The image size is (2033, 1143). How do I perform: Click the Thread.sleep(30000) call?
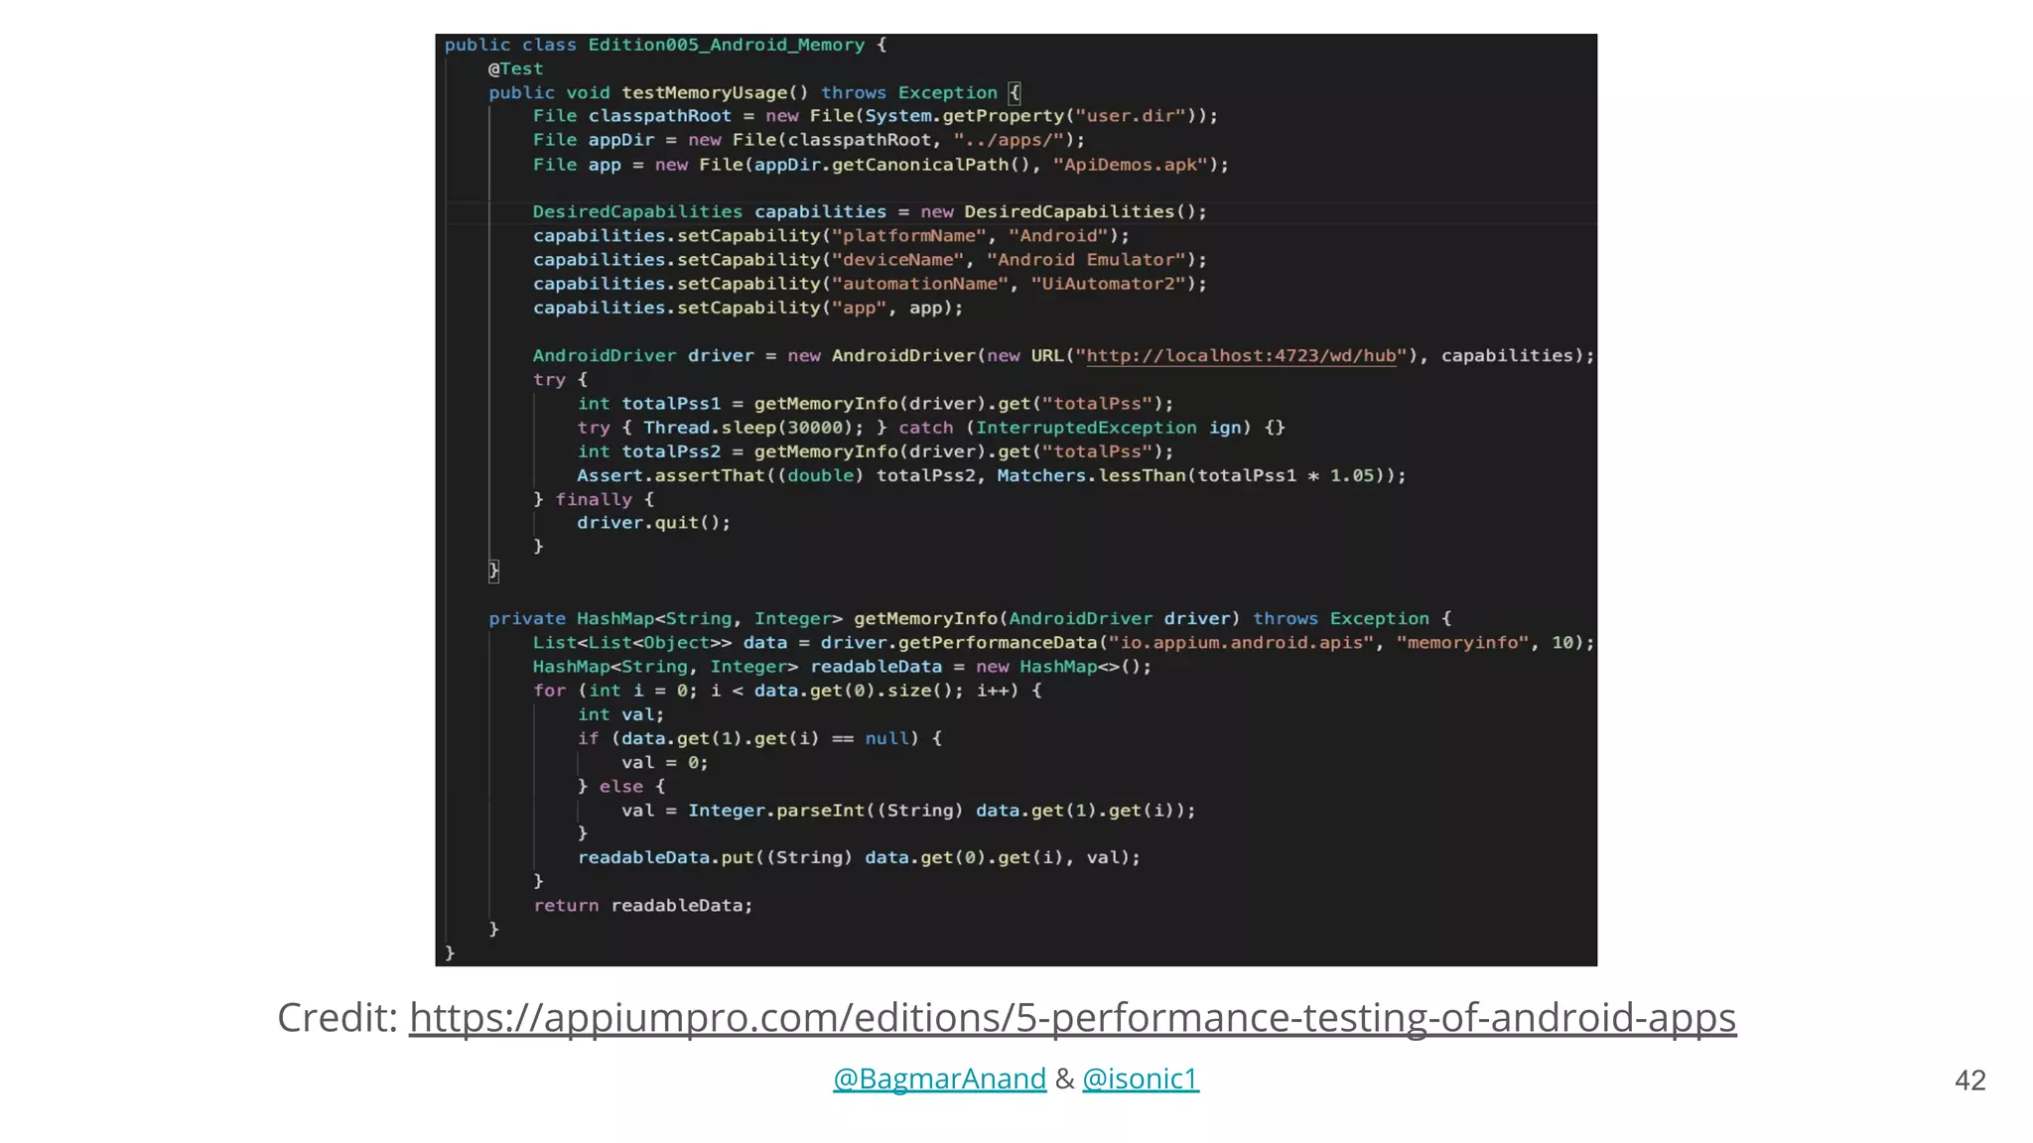coord(747,428)
